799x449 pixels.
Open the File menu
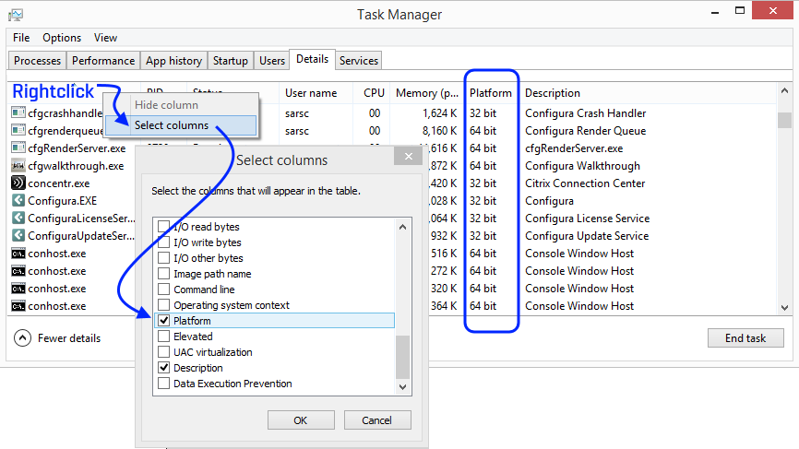[21, 38]
